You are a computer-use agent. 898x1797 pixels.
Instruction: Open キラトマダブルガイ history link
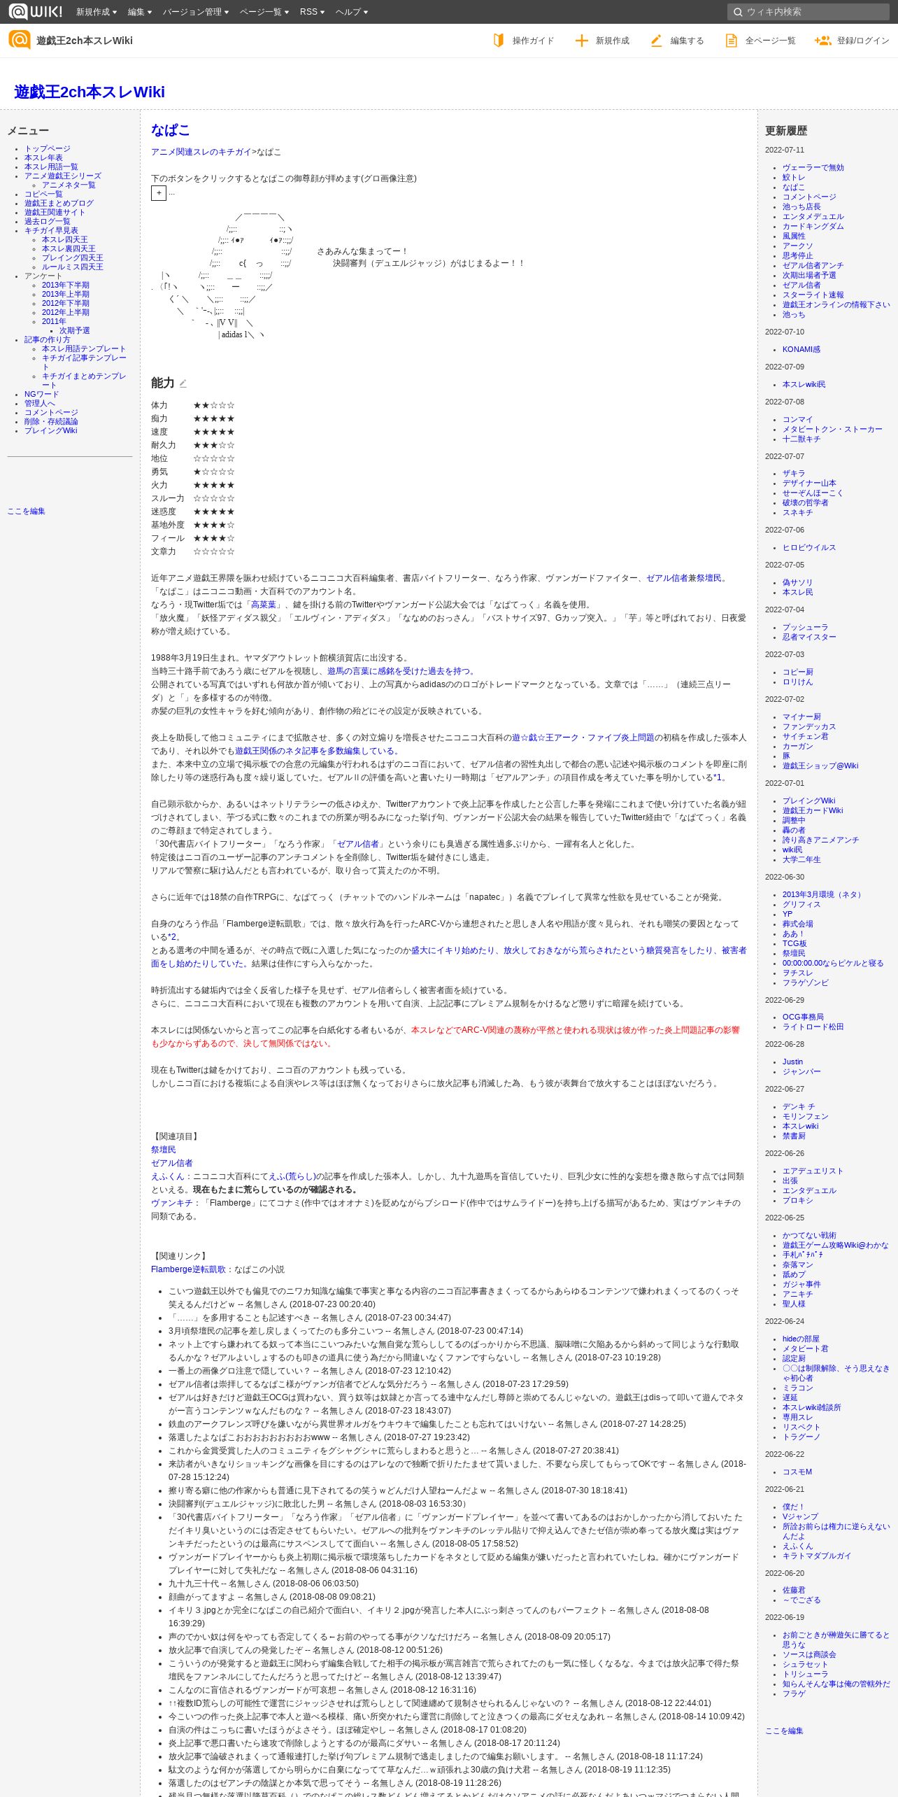[817, 1556]
